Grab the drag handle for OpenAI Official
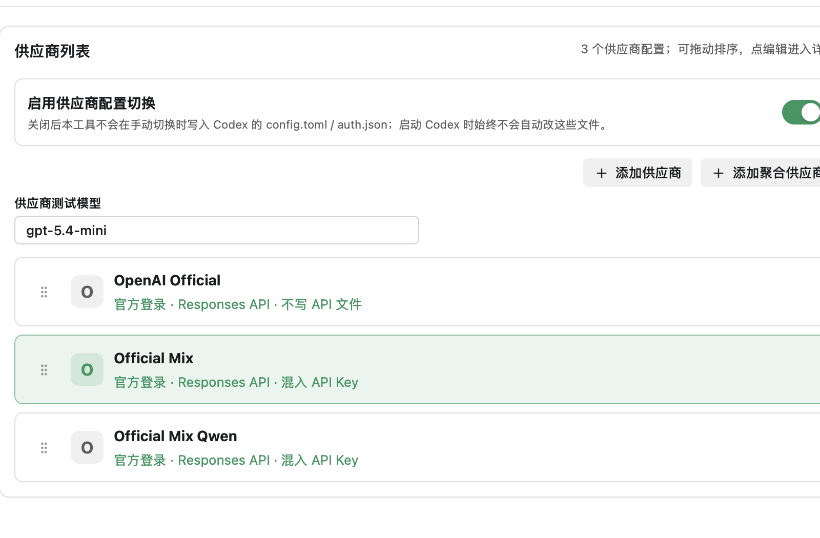This screenshot has width=820, height=538. click(44, 292)
